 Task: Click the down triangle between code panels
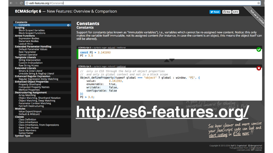pyautogui.click(x=172, y=60)
